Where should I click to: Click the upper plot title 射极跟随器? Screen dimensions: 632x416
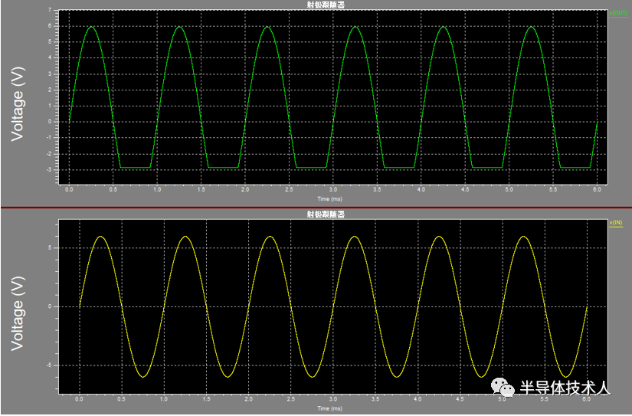click(x=326, y=5)
